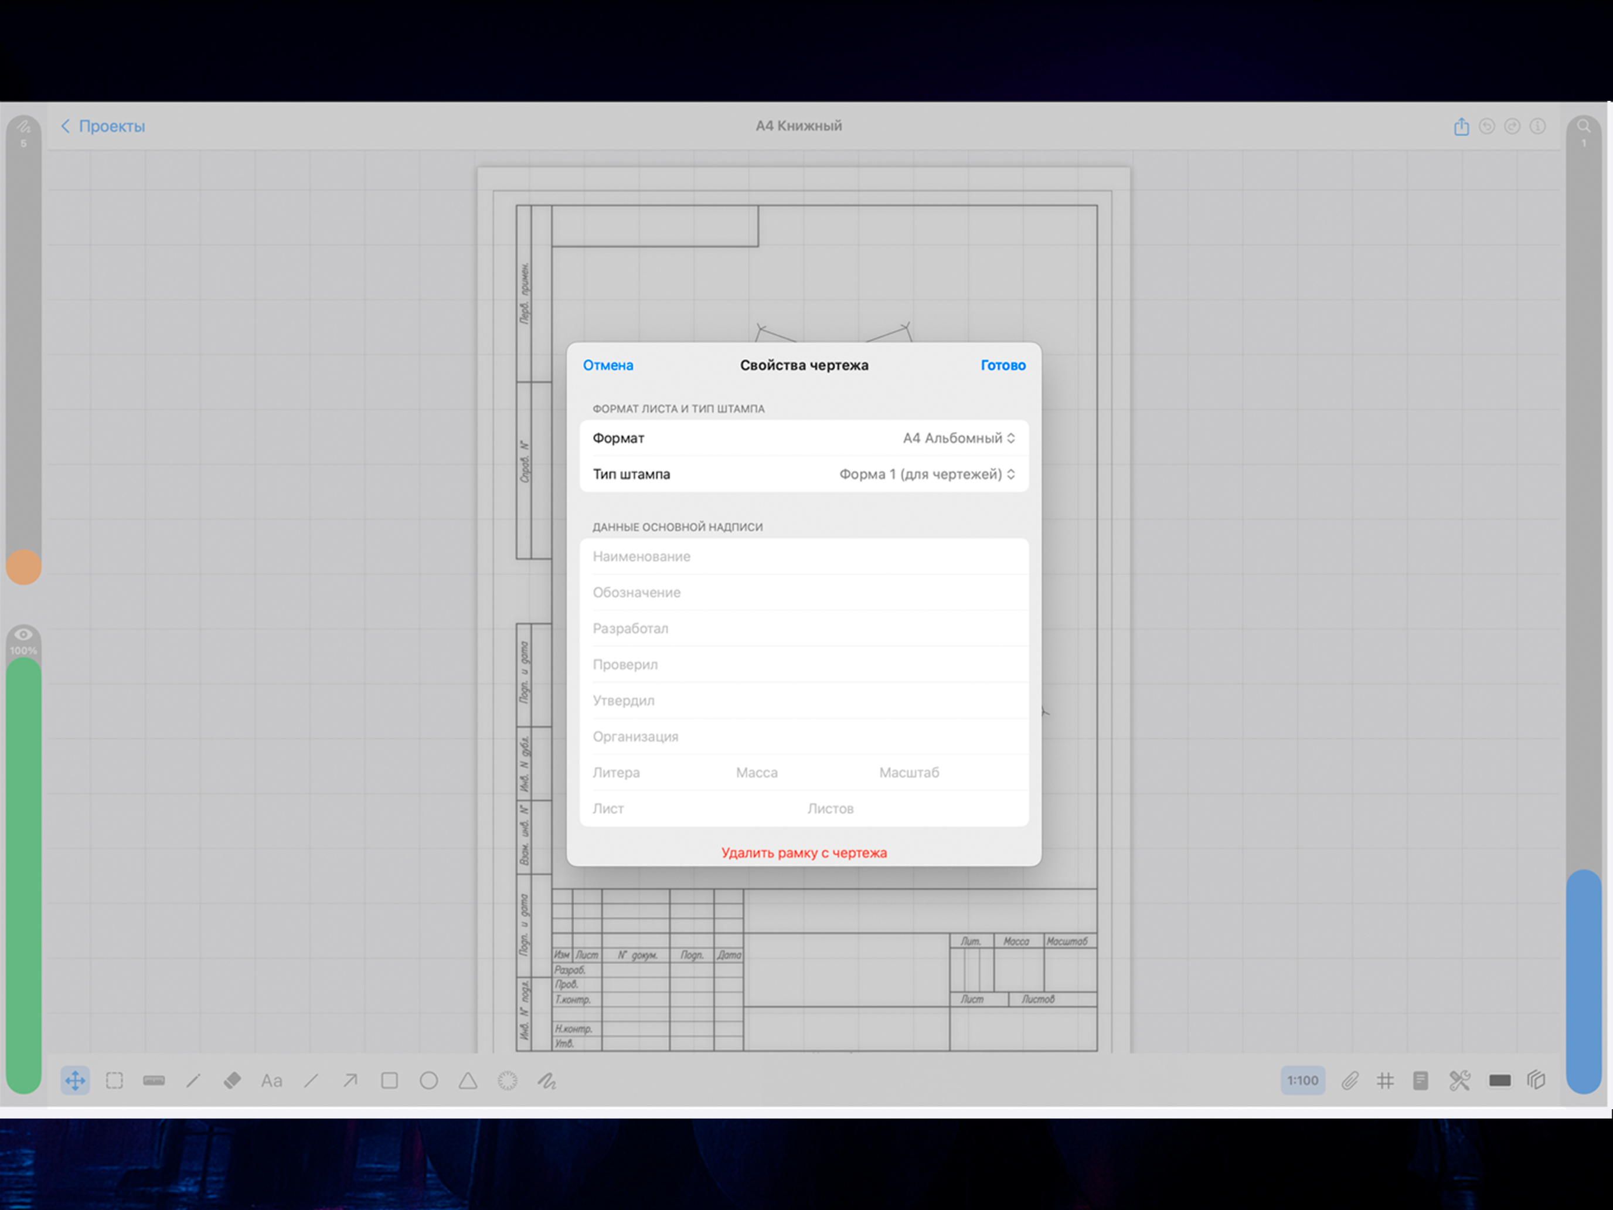Select the move/pan tool in toolbar
The height and width of the screenshot is (1210, 1613).
pyautogui.click(x=75, y=1080)
